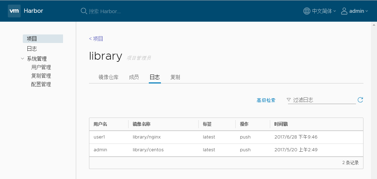Click the 2017/5/20 上午2:49 timestamp

tap(296, 150)
